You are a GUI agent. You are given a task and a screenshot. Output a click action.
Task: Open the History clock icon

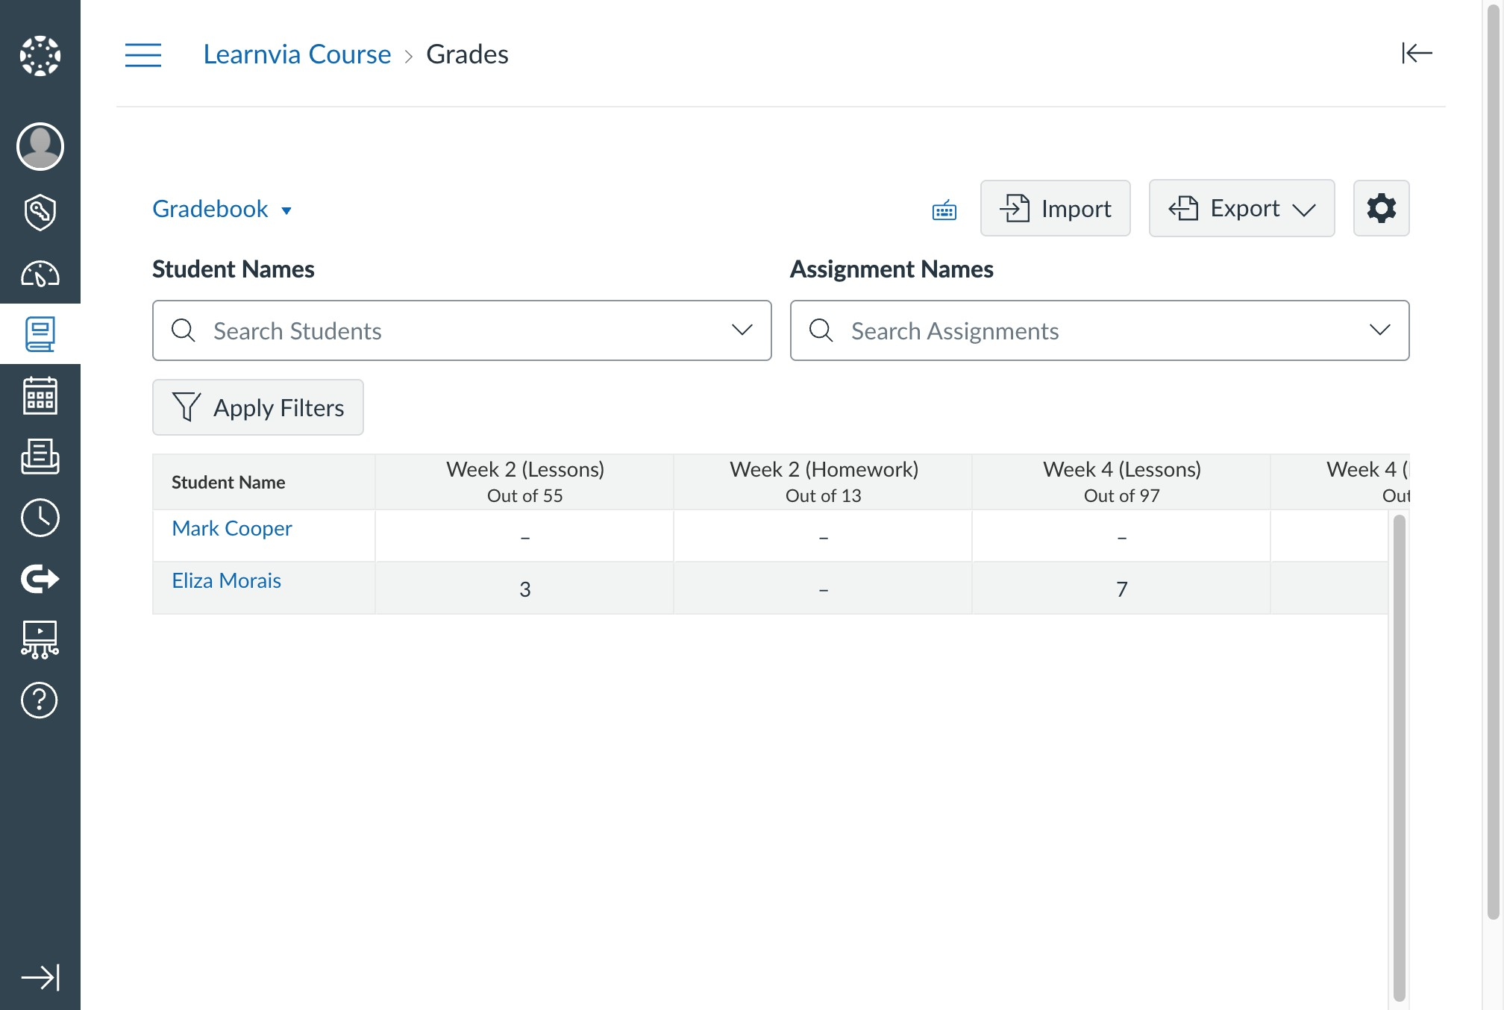[x=40, y=518]
